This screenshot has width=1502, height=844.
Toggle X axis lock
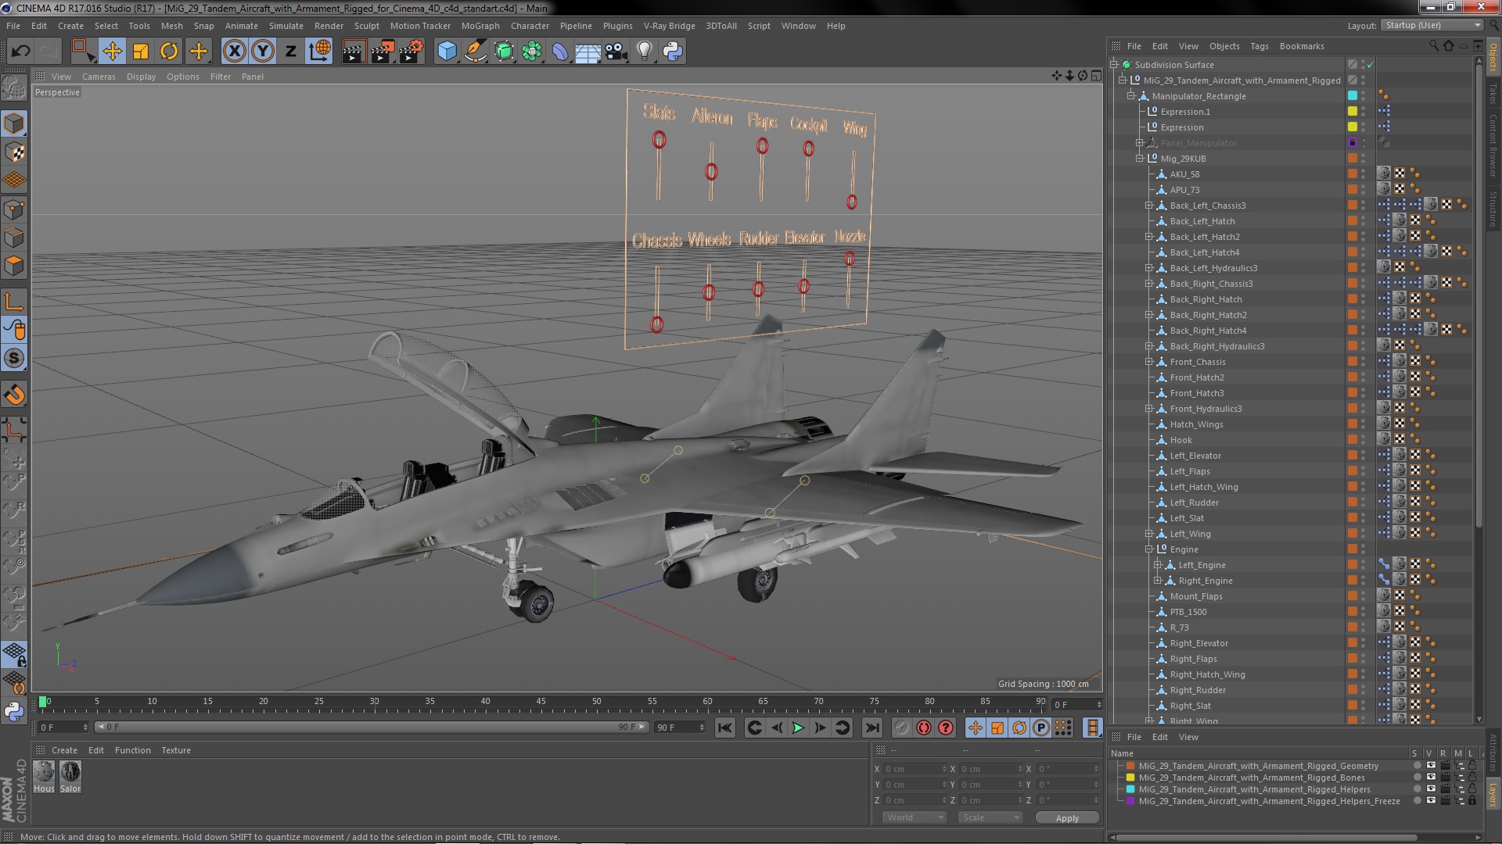(234, 52)
